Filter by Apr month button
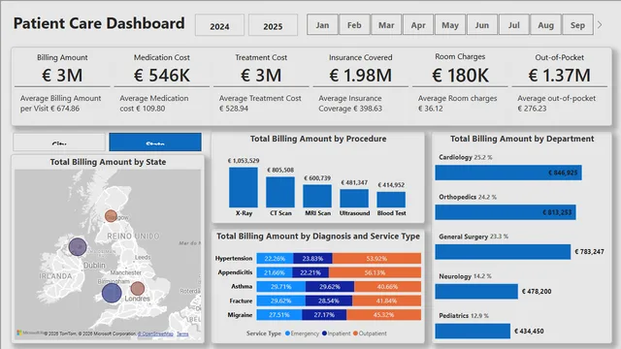Image resolution: width=621 pixels, height=349 pixels. pos(418,25)
